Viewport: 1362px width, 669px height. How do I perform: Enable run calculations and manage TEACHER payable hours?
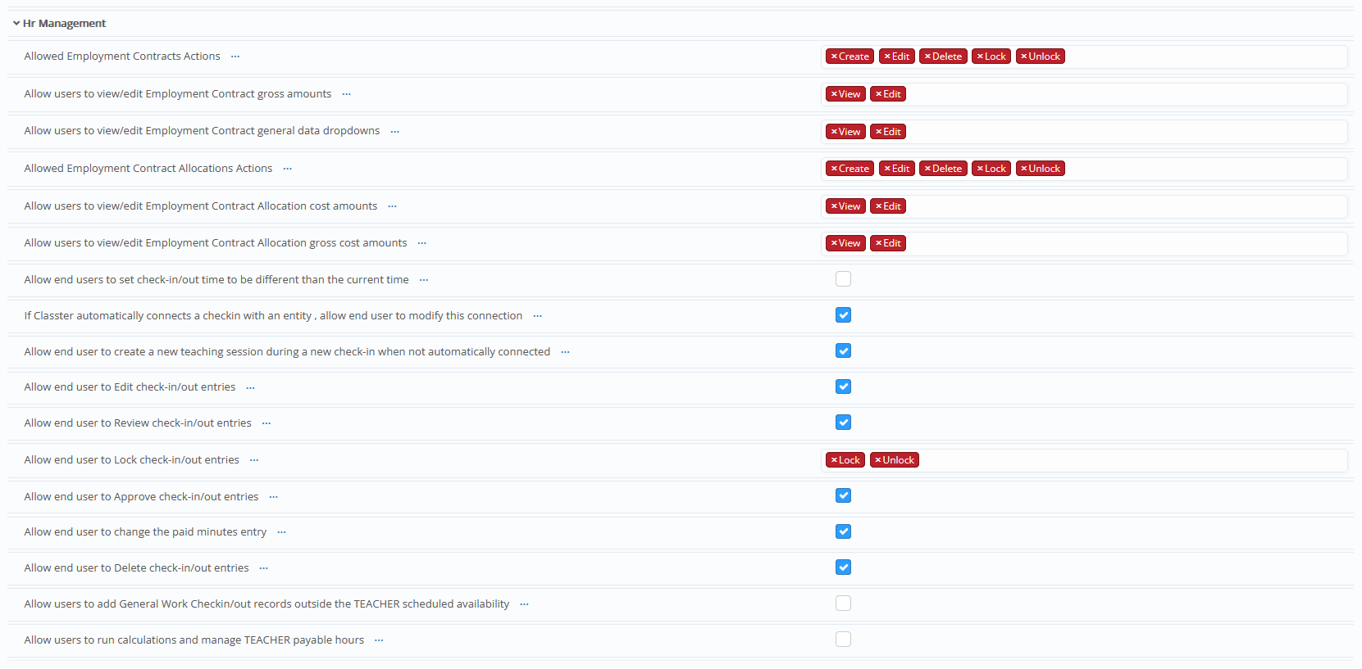(x=843, y=640)
